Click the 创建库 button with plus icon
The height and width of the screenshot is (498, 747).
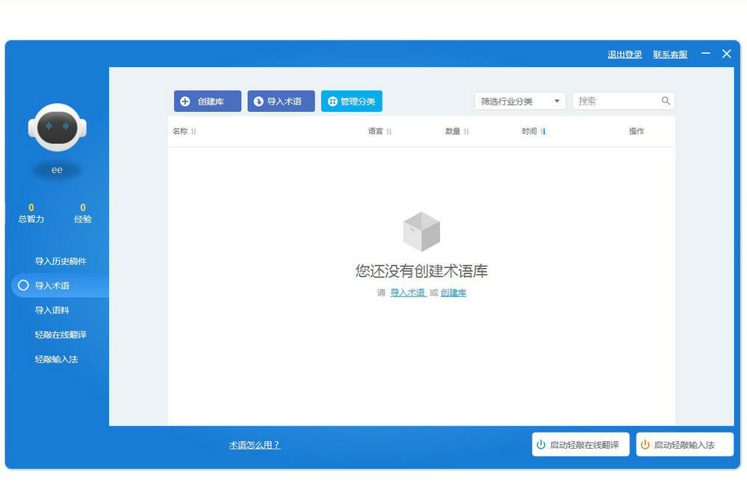pyautogui.click(x=208, y=102)
